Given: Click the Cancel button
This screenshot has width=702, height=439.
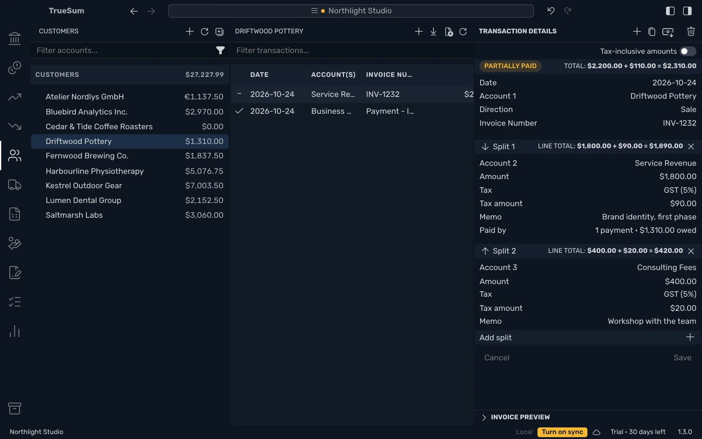Looking at the screenshot, I should 497,358.
